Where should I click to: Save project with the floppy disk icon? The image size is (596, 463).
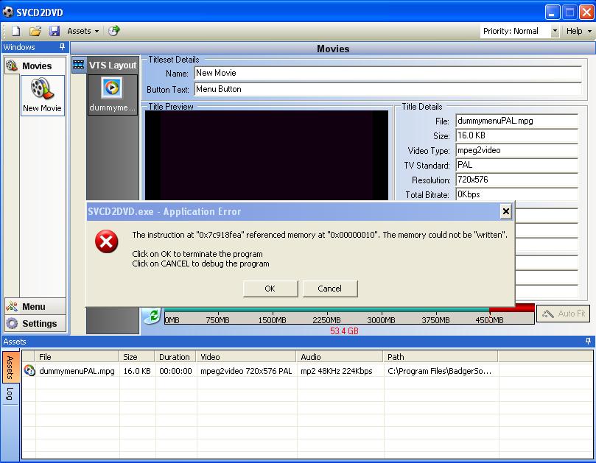[55, 31]
